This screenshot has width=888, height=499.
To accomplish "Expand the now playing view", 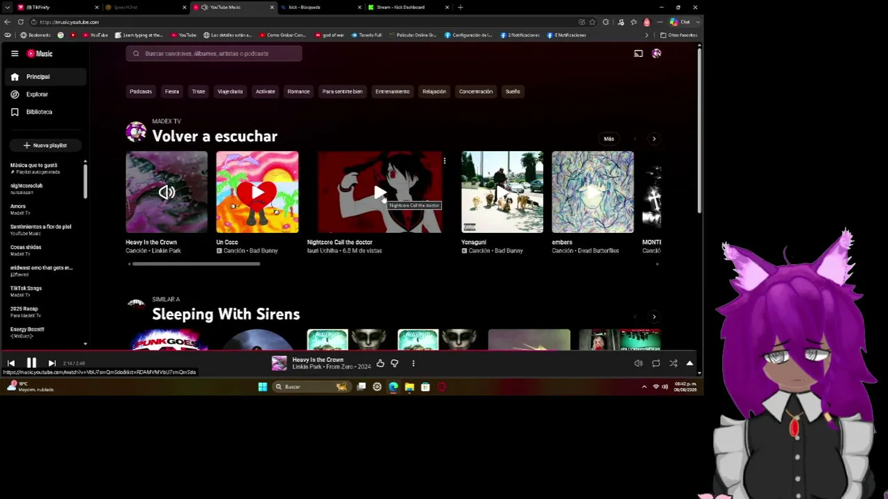I will pyautogui.click(x=690, y=363).
